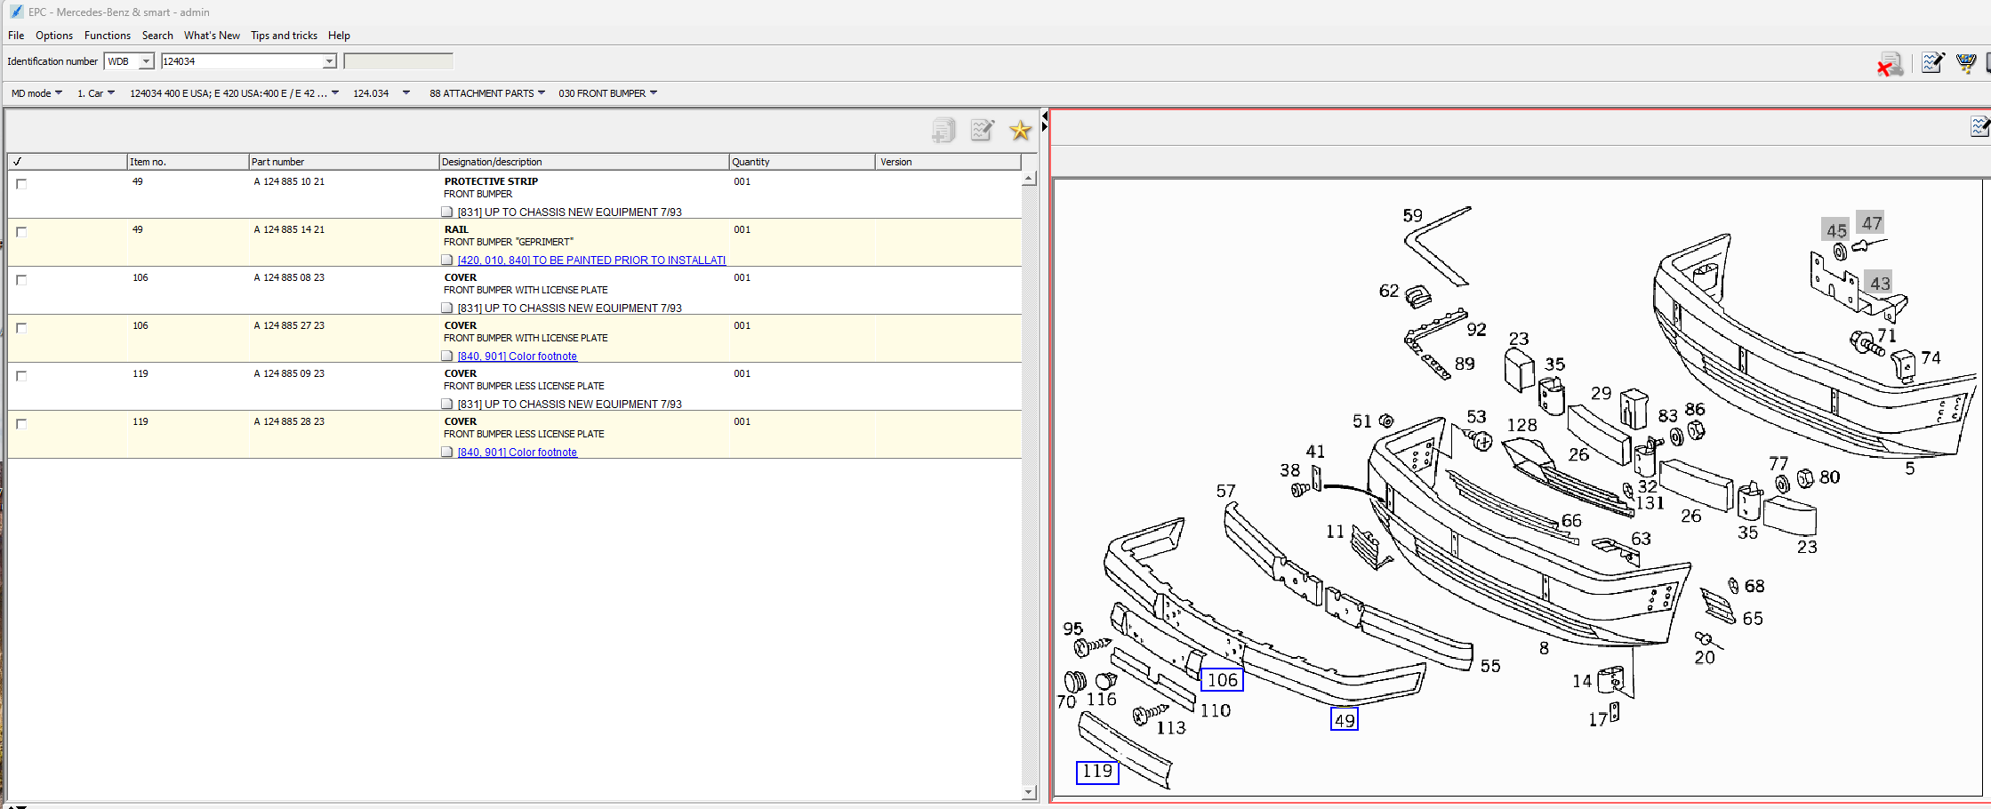
Task: Click the grayed note pencil icon beside star
Action: [x=982, y=131]
